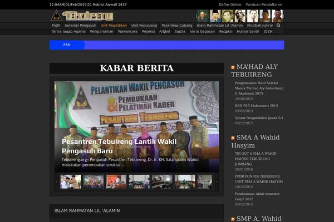Go to Ide & Gagasan section
The height and width of the screenshot is (222, 334).
[203, 32]
